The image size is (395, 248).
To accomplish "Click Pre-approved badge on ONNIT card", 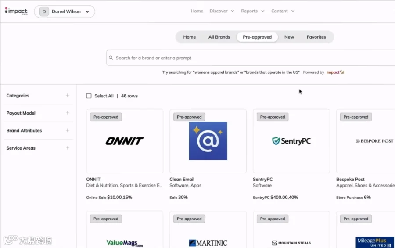I will click(x=106, y=117).
